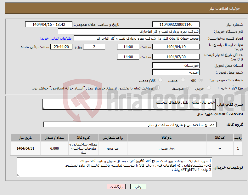Click the واحد شمارش column header
The width and height of the screenshot is (248, 195).
(x=113, y=138)
